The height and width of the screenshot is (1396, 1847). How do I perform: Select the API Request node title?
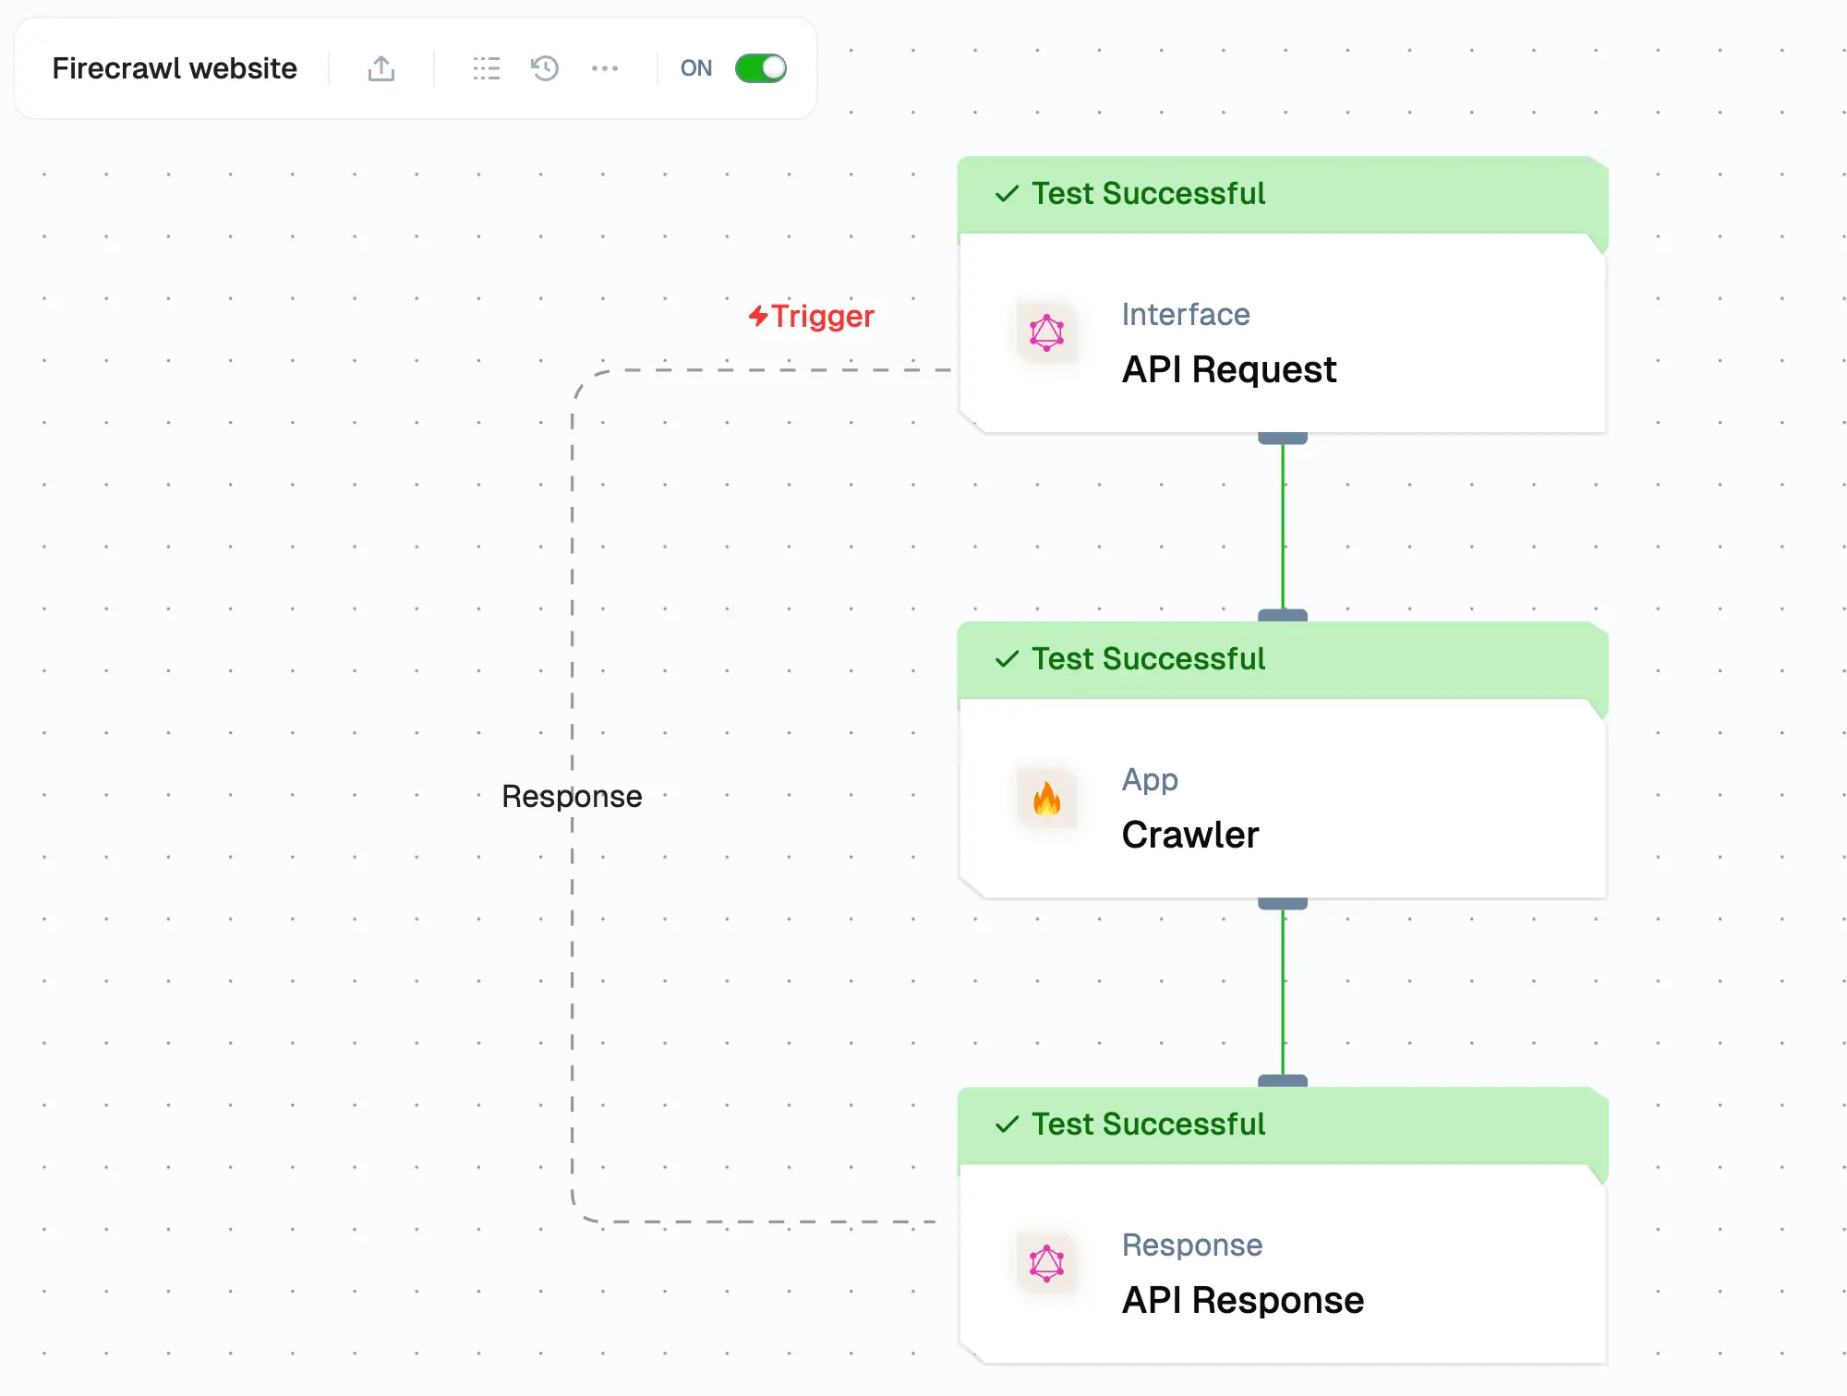pos(1228,369)
